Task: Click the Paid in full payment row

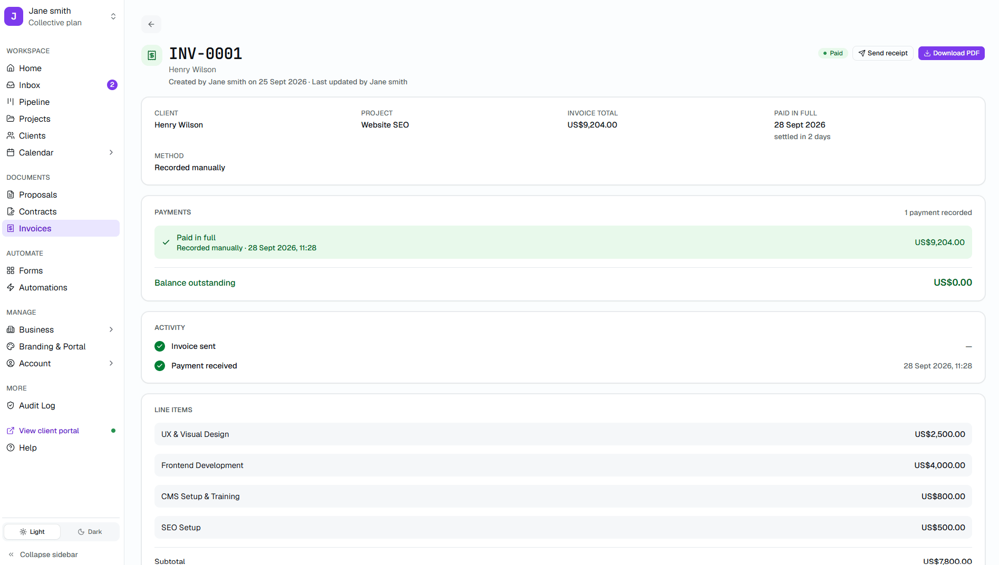Action: 563,242
